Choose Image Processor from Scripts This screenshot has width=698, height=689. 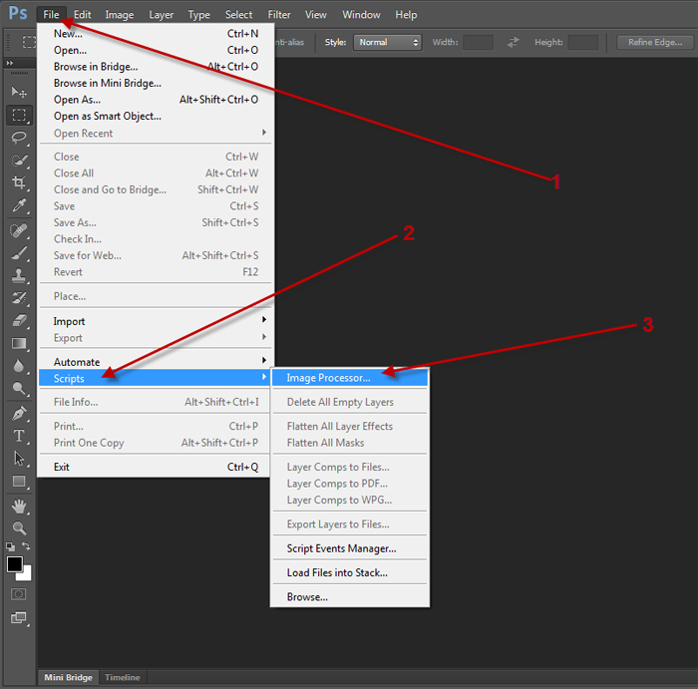(x=350, y=378)
